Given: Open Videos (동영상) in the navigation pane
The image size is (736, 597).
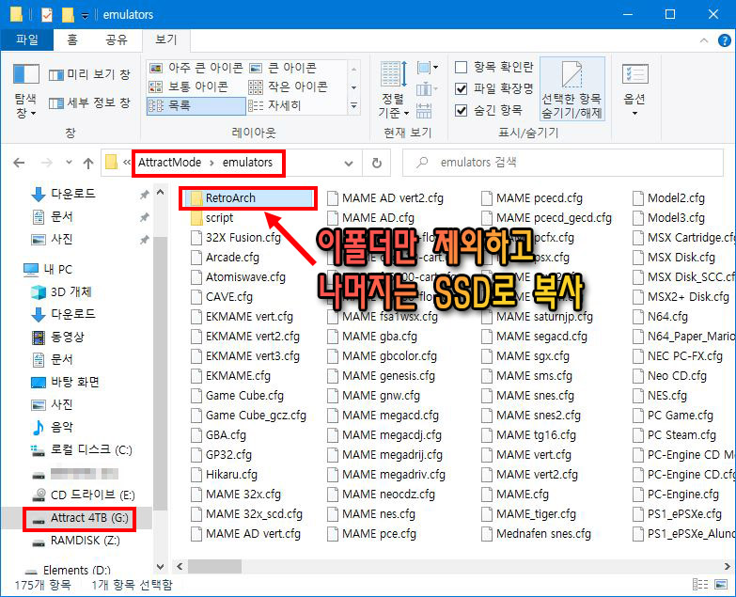Looking at the screenshot, I should click(67, 337).
